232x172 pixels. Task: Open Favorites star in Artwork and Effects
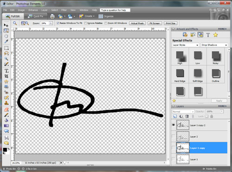coord(215,35)
